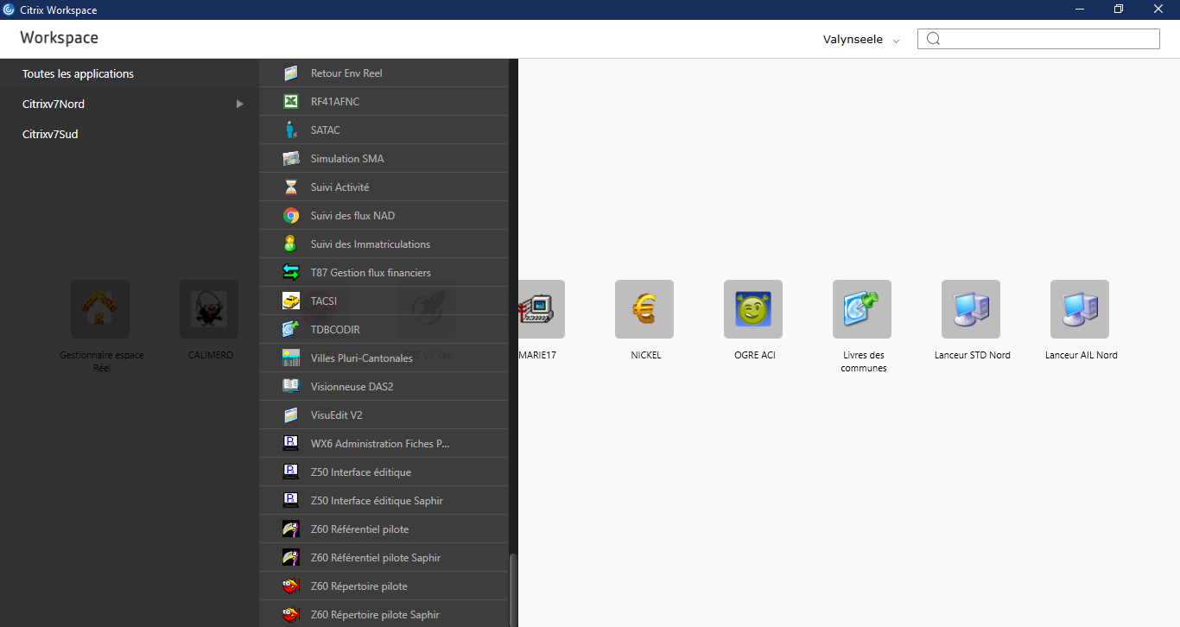Launch Visionneuse DAS2 from the list
The width and height of the screenshot is (1180, 627).
click(352, 387)
